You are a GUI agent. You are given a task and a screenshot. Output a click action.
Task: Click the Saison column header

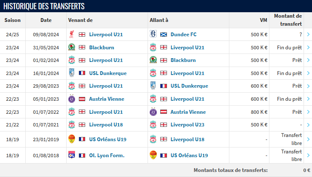pyautogui.click(x=13, y=20)
